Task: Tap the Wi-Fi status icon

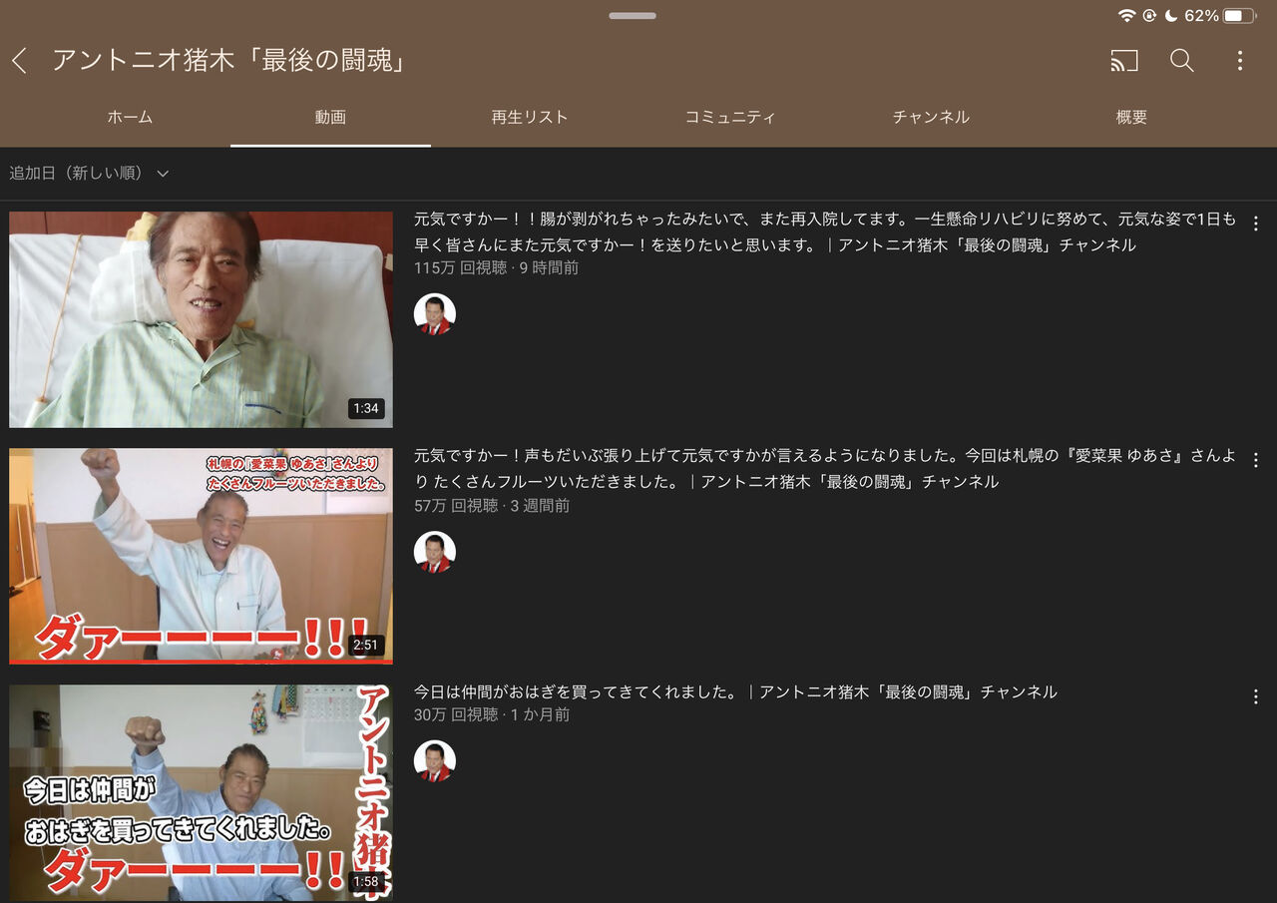Action: (x=1127, y=16)
